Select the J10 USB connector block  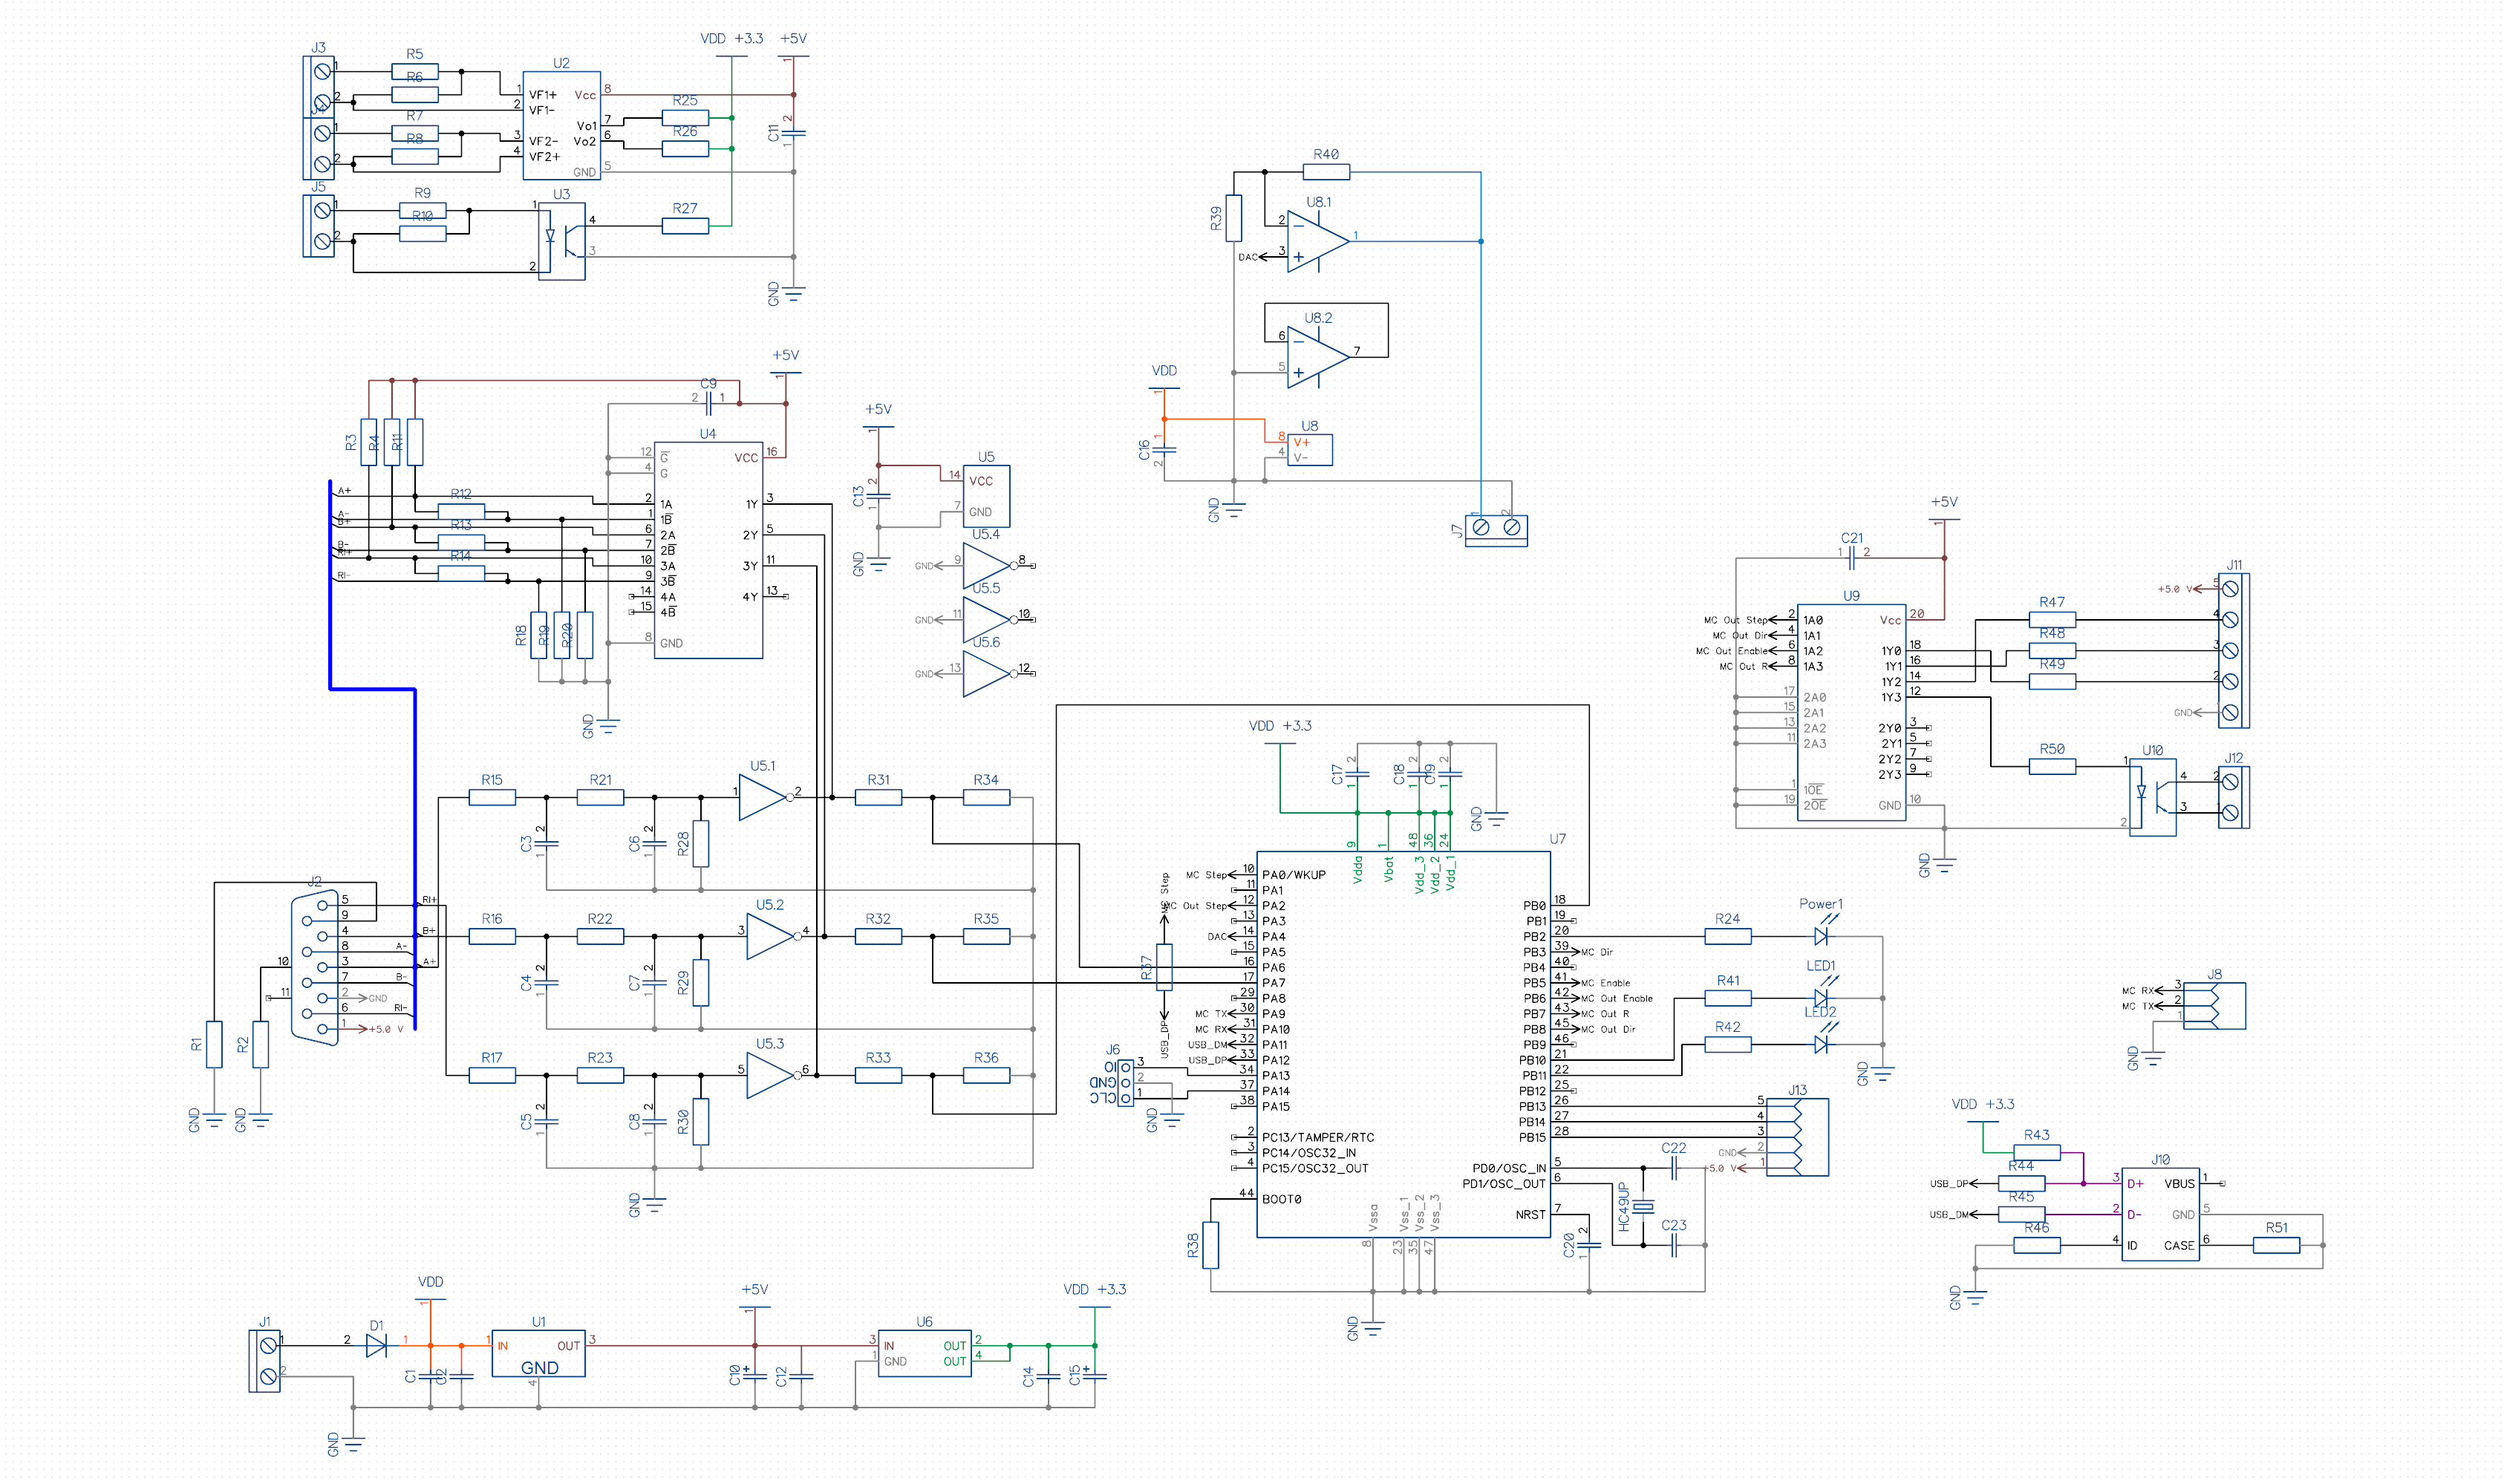(x=2160, y=1214)
